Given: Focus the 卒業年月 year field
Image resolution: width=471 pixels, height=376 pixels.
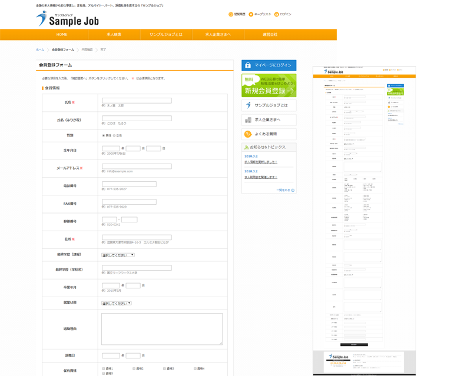Looking at the screenshot, I should coord(111,285).
